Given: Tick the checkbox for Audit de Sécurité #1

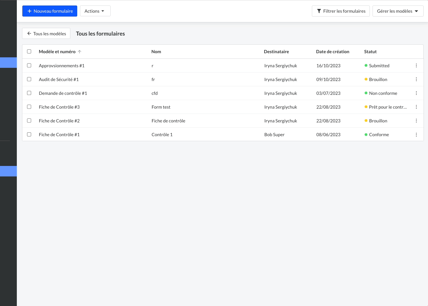Looking at the screenshot, I should tap(29, 79).
